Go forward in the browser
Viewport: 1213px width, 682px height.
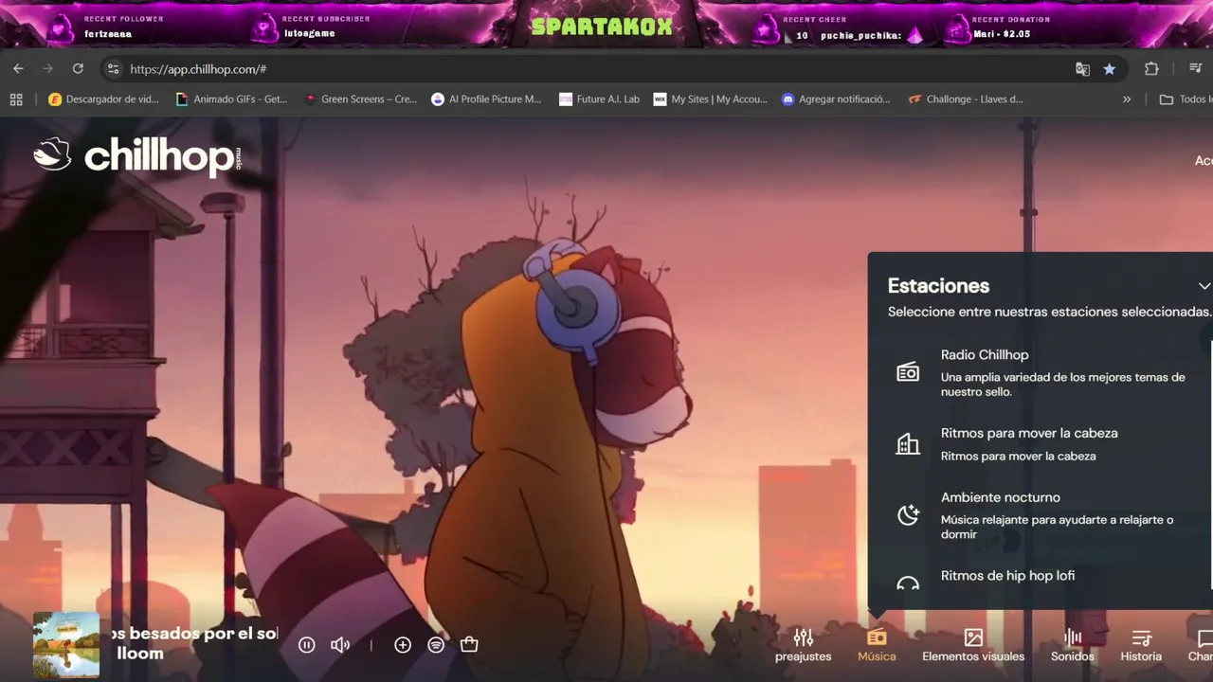point(47,68)
